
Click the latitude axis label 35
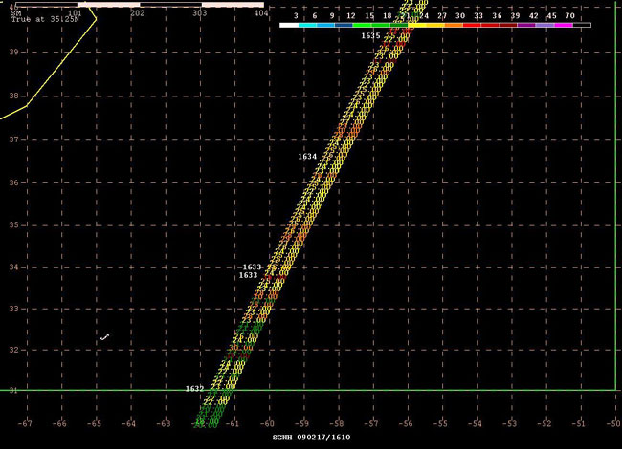click(x=13, y=224)
